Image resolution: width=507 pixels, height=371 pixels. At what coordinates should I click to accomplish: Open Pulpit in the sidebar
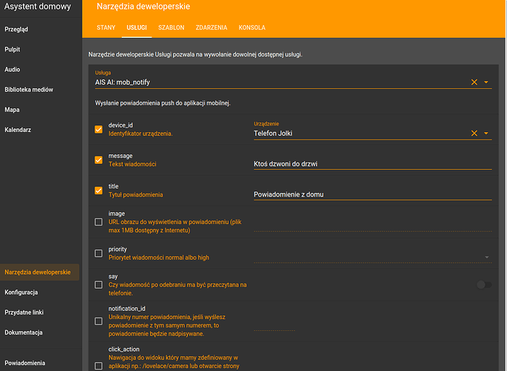point(13,50)
